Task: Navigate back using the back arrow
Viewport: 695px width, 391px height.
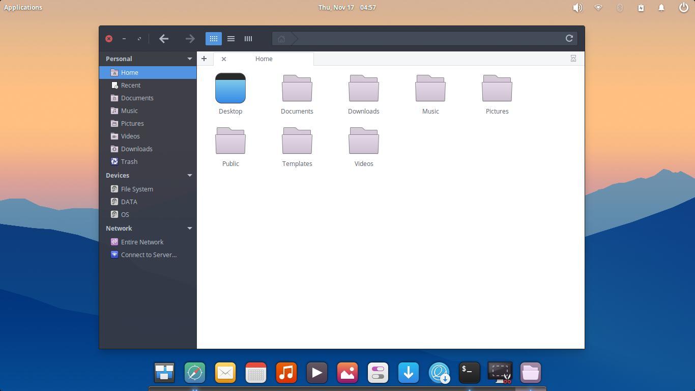Action: pyautogui.click(x=164, y=38)
